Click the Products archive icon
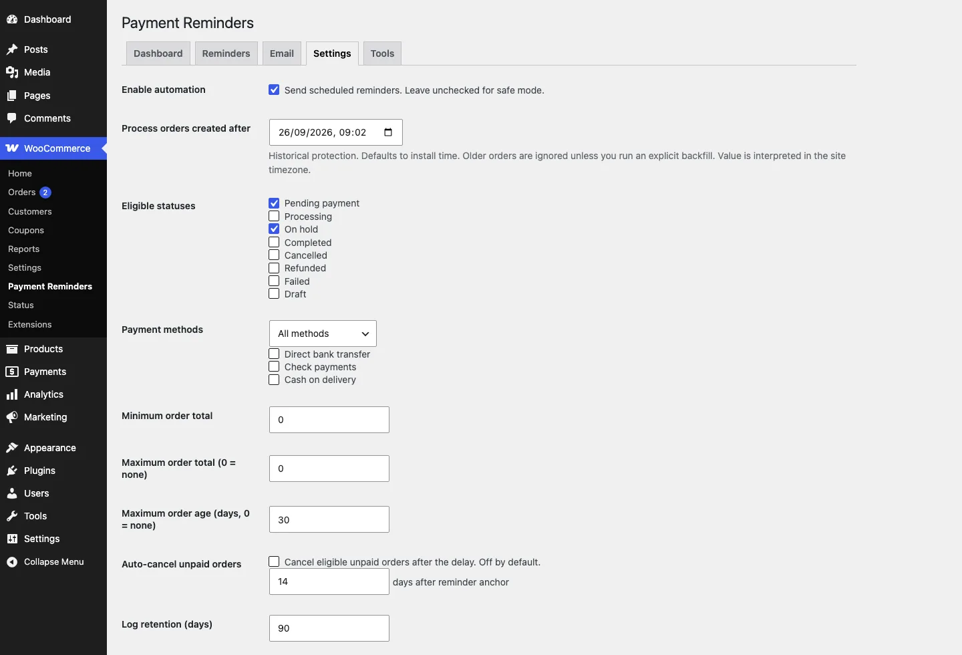 (12, 349)
